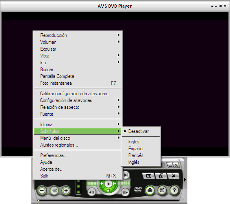Image resolution: width=230 pixels, height=204 pixels.
Task: Fast forward using the double-right arrow button
Action: click(x=115, y=184)
